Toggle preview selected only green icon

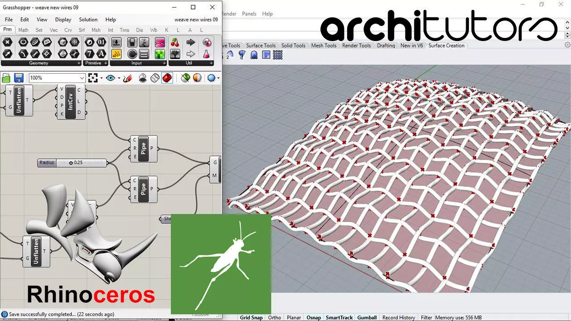click(x=186, y=78)
